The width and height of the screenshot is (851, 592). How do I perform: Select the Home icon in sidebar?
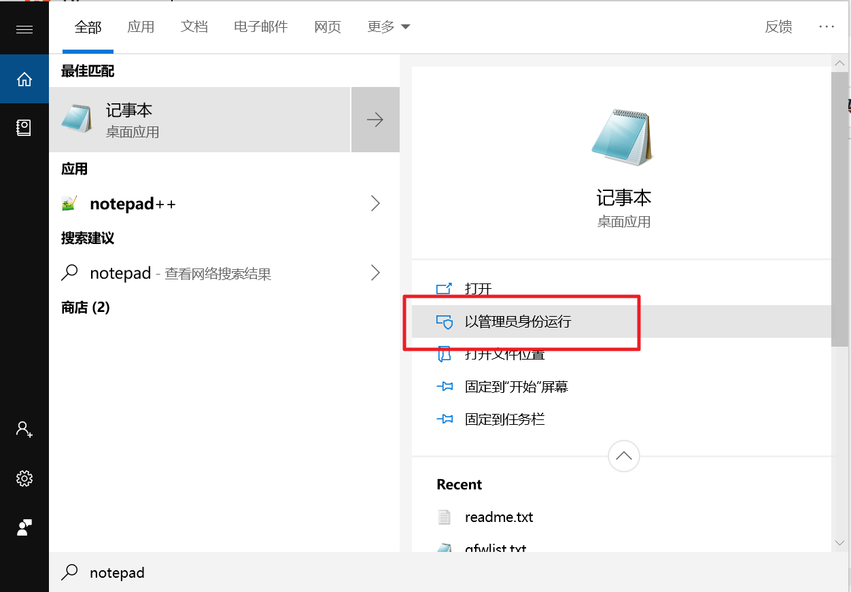pyautogui.click(x=24, y=80)
